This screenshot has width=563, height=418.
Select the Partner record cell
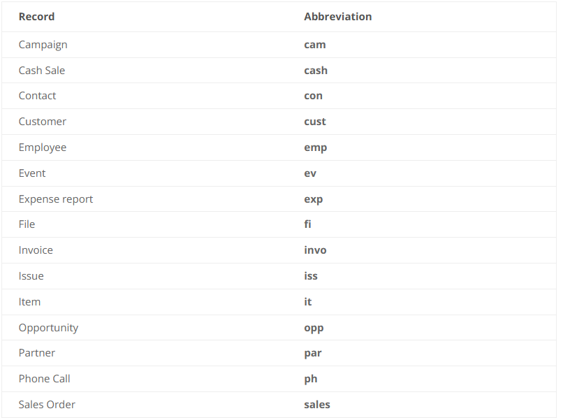click(37, 353)
